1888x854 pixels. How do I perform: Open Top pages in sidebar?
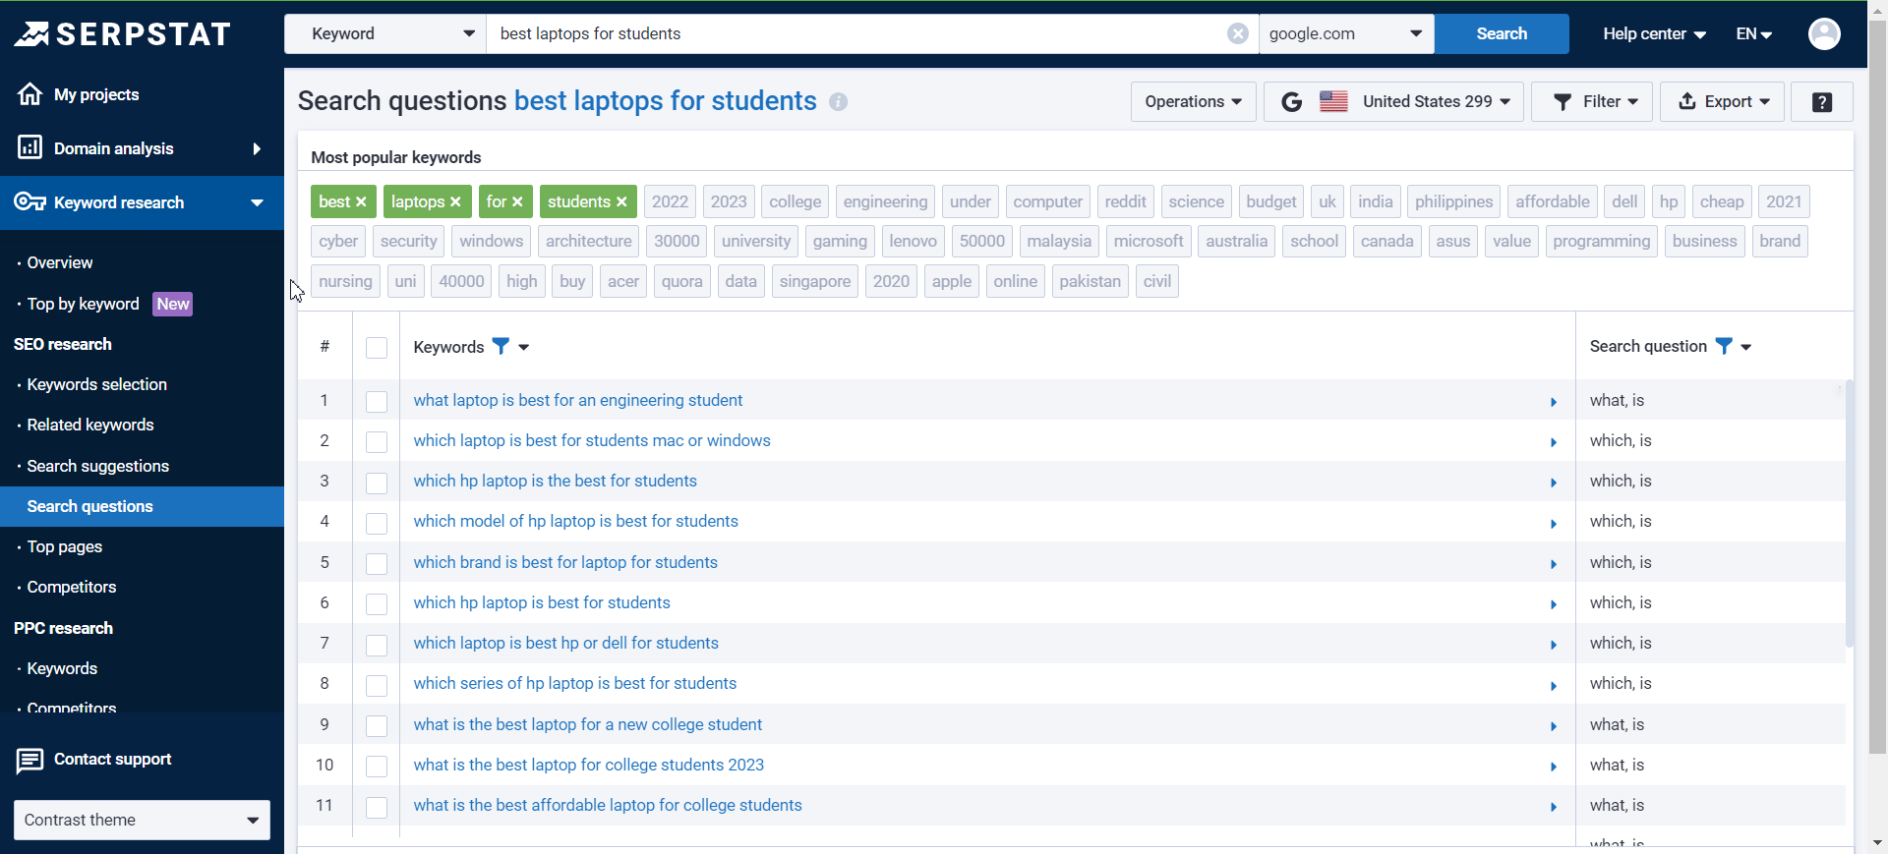click(65, 546)
